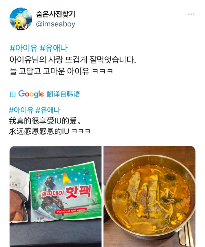Visit the @imseaboy handle

point(56,24)
